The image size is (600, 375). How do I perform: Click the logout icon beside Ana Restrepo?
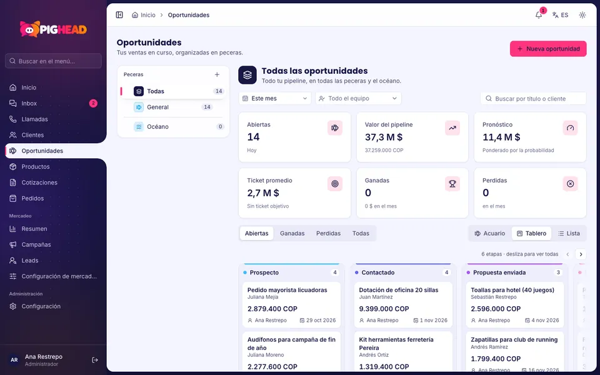coord(95,360)
